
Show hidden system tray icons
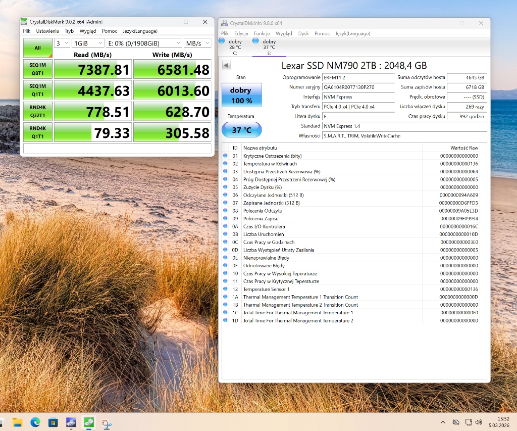coord(443,422)
